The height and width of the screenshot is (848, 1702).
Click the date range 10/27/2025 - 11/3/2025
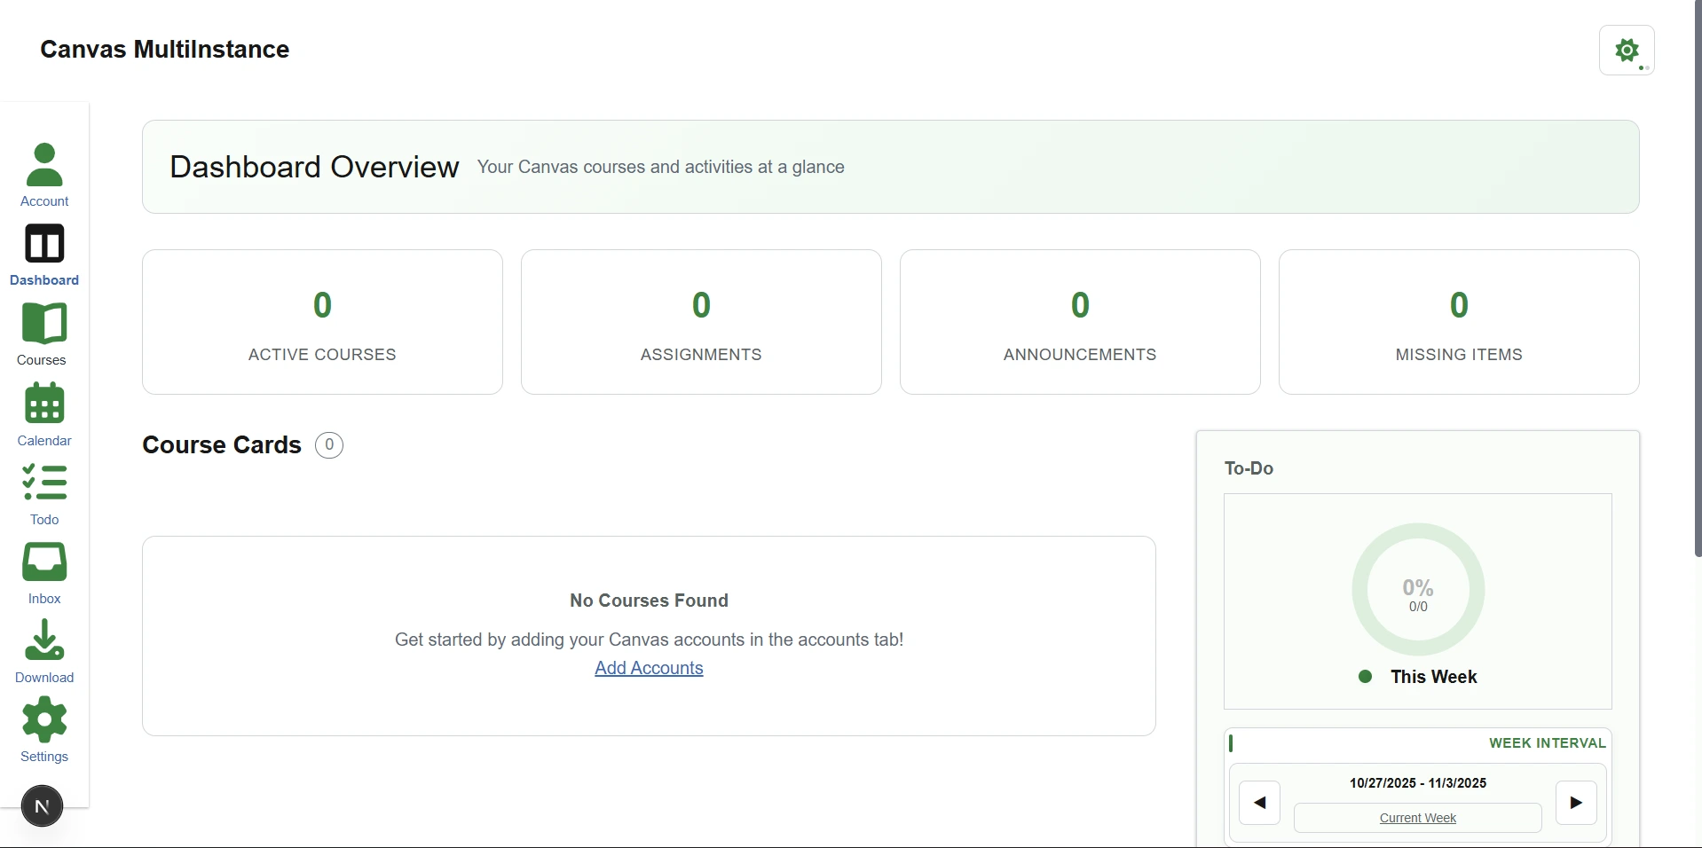point(1418,783)
